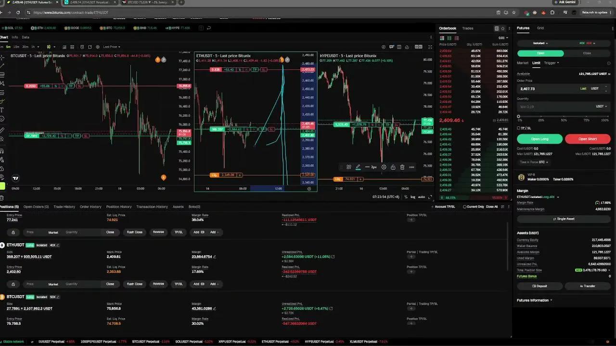Screen dimensions: 616x346
Task: Edit the ETHUSDT margin with pencil icon
Action: click(214, 257)
